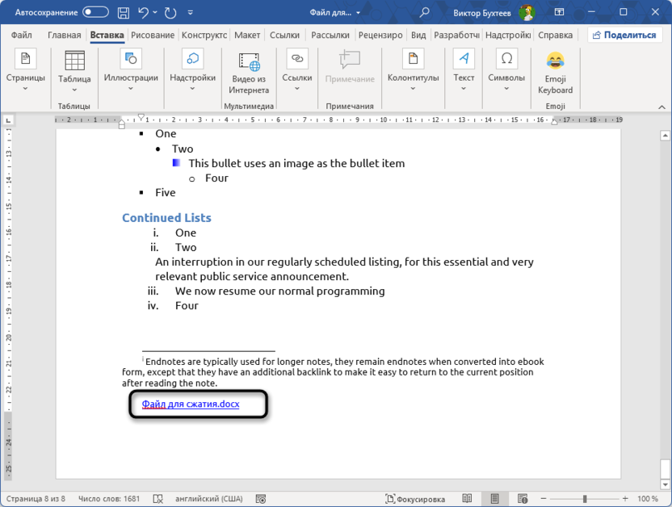Switch to Print Layout view
Image resolution: width=672 pixels, height=507 pixels.
494,499
